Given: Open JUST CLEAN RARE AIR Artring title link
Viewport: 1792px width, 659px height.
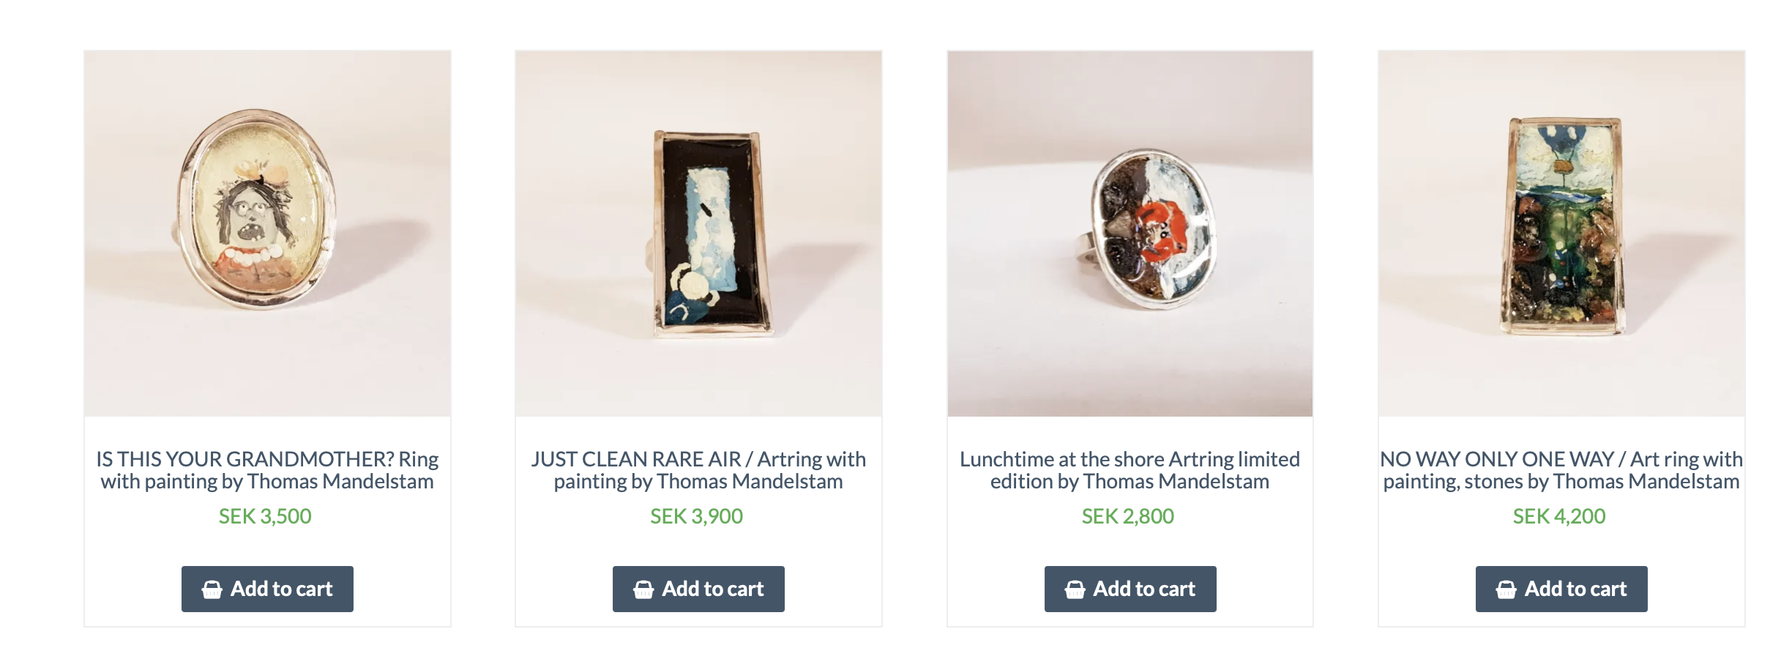Looking at the screenshot, I should pos(698,470).
